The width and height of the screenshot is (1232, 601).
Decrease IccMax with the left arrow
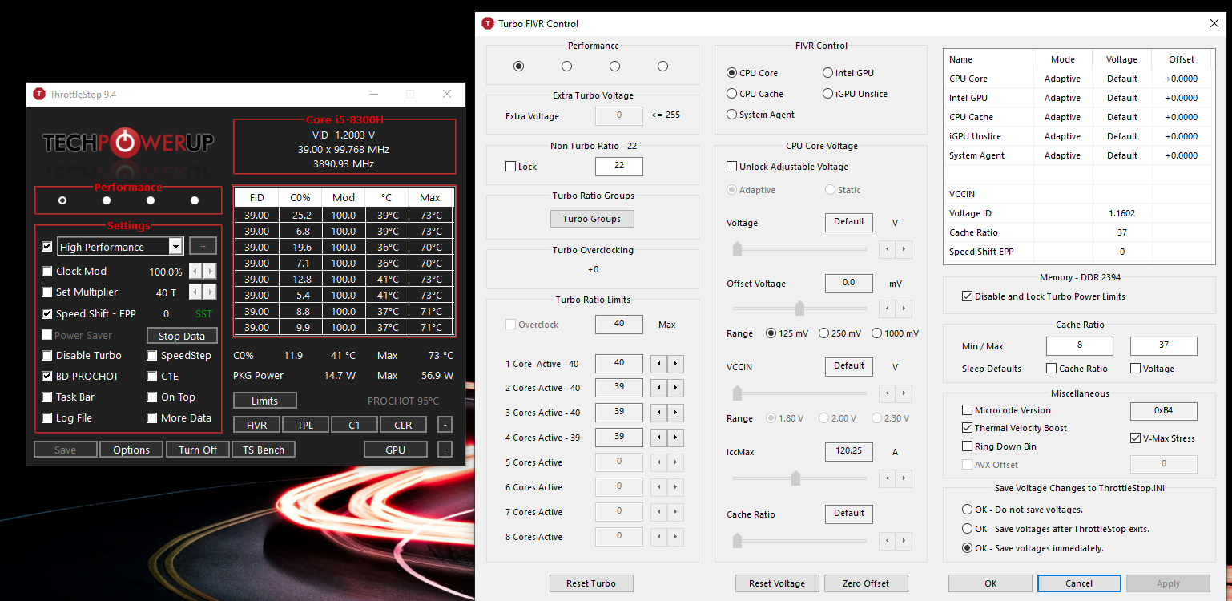[887, 478]
